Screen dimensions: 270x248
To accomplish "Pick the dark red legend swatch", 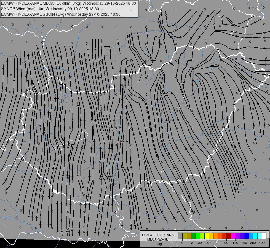I will [x=229, y=236].
